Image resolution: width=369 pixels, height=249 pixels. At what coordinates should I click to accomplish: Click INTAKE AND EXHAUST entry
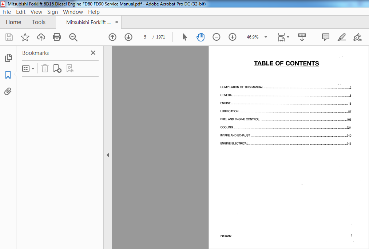(x=286, y=136)
